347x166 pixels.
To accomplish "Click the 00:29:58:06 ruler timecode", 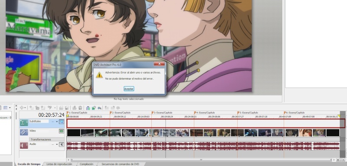I will coord(214,117).
